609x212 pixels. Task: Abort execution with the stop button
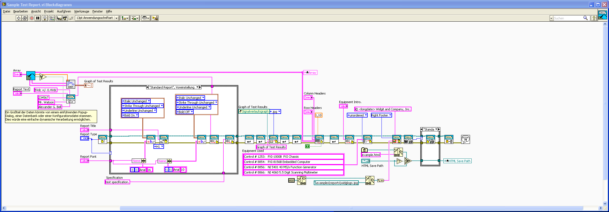coord(32,18)
